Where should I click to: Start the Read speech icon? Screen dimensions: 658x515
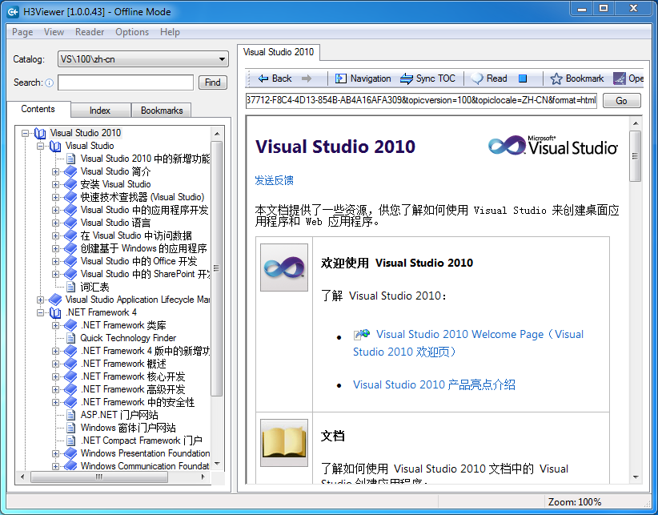pyautogui.click(x=477, y=78)
